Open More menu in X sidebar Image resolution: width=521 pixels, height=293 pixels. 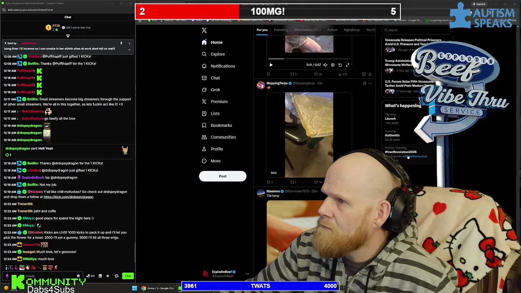tap(211, 161)
